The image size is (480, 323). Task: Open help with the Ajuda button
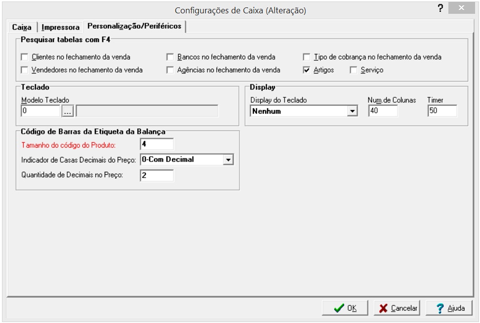click(449, 308)
